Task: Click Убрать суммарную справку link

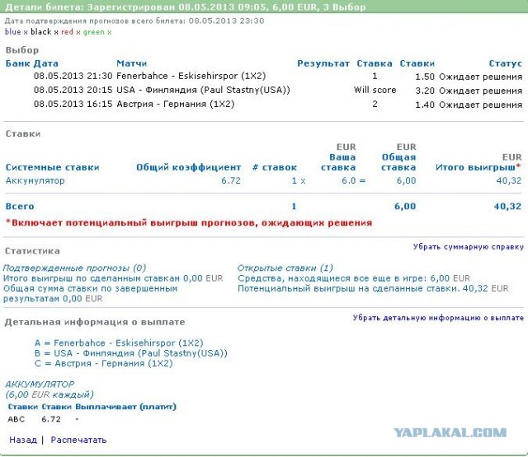Action: [x=469, y=247]
